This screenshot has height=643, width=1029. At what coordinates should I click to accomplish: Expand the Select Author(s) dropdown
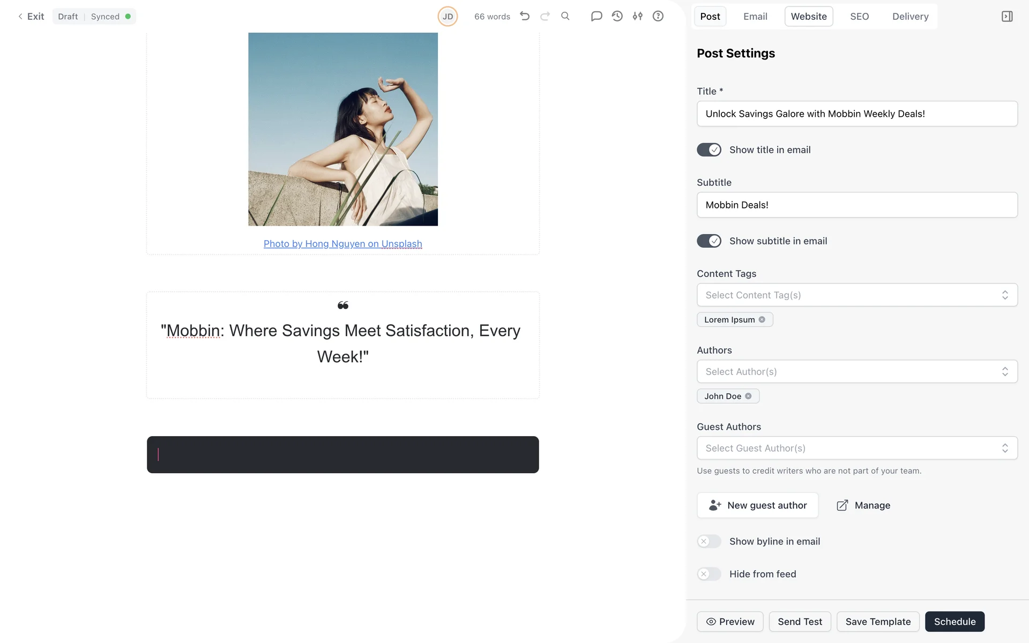856,371
